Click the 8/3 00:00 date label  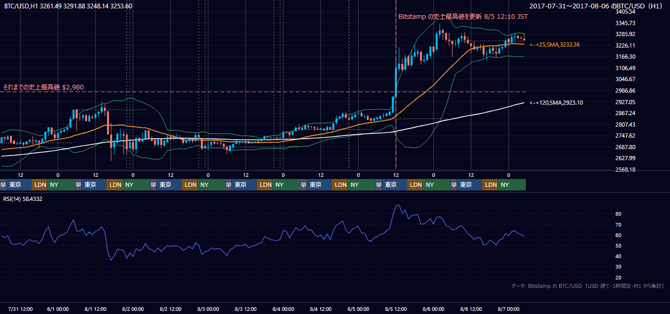pos(209,309)
